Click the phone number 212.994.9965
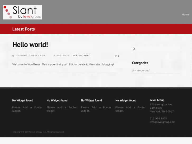This screenshot has height=144, width=192. point(158,119)
